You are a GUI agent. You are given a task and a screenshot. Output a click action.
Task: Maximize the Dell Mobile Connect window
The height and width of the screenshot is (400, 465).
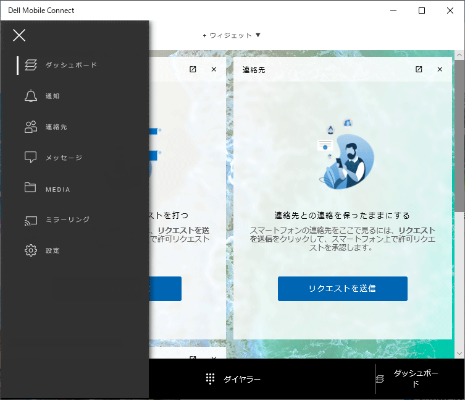tap(422, 11)
